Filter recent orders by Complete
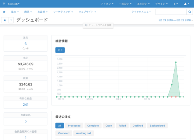The height and width of the screenshot is (140, 194). pyautogui.click(x=93, y=126)
